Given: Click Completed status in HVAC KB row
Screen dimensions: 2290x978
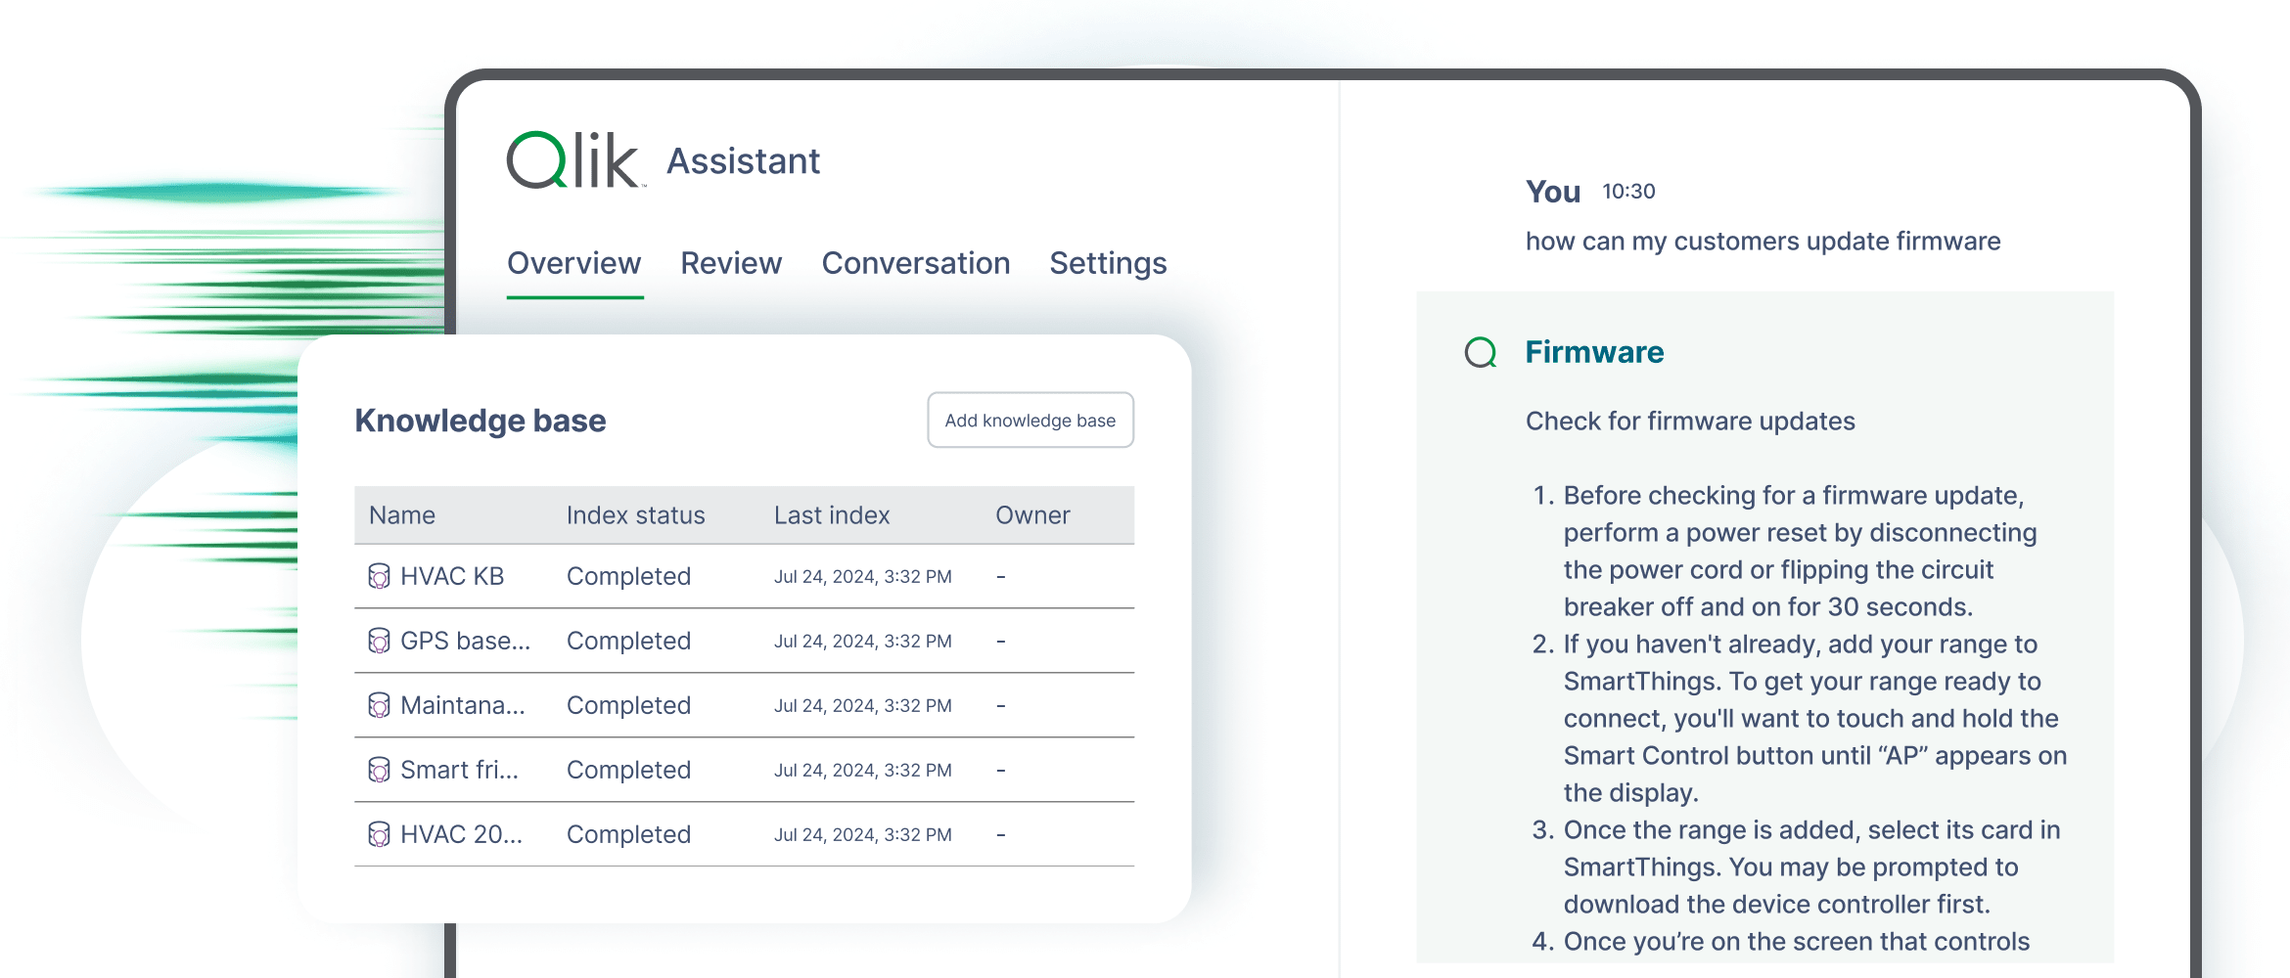Looking at the screenshot, I should tap(629, 577).
